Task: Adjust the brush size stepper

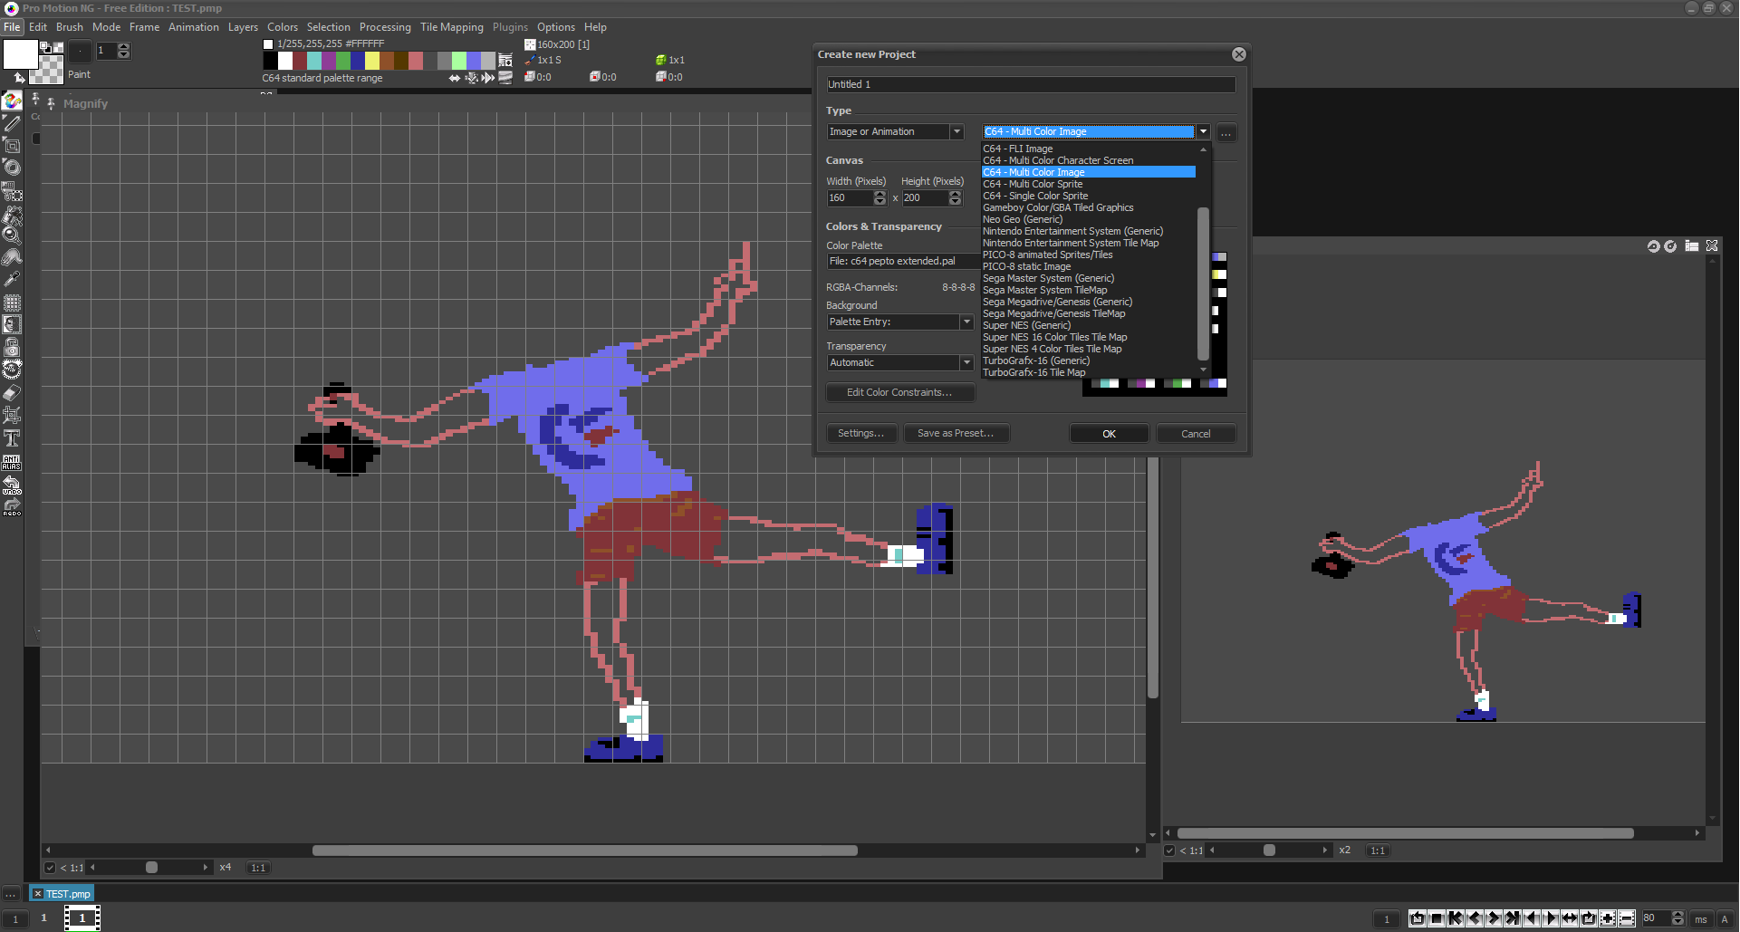Action: pyautogui.click(x=124, y=52)
